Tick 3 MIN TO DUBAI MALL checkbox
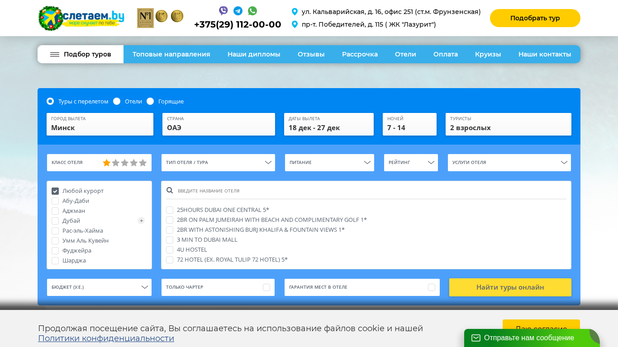 (x=170, y=240)
